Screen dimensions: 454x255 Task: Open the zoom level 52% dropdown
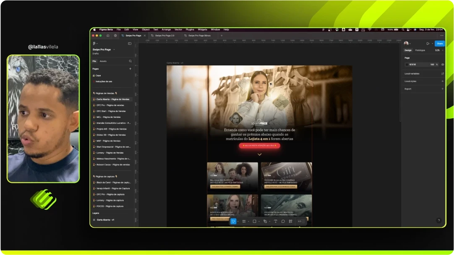point(438,50)
